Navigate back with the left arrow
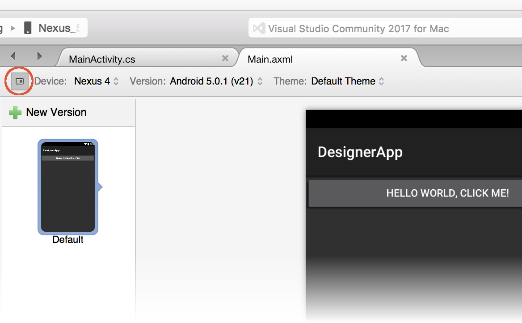The width and height of the screenshot is (522, 323). click(13, 56)
